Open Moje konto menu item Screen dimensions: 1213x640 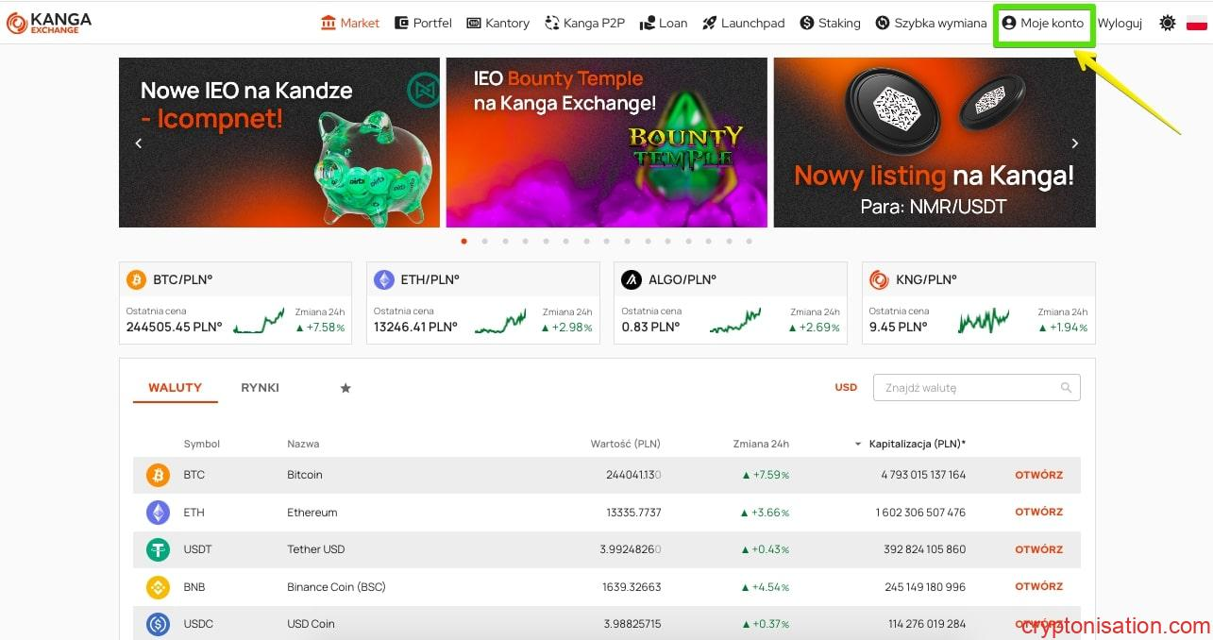click(1043, 23)
